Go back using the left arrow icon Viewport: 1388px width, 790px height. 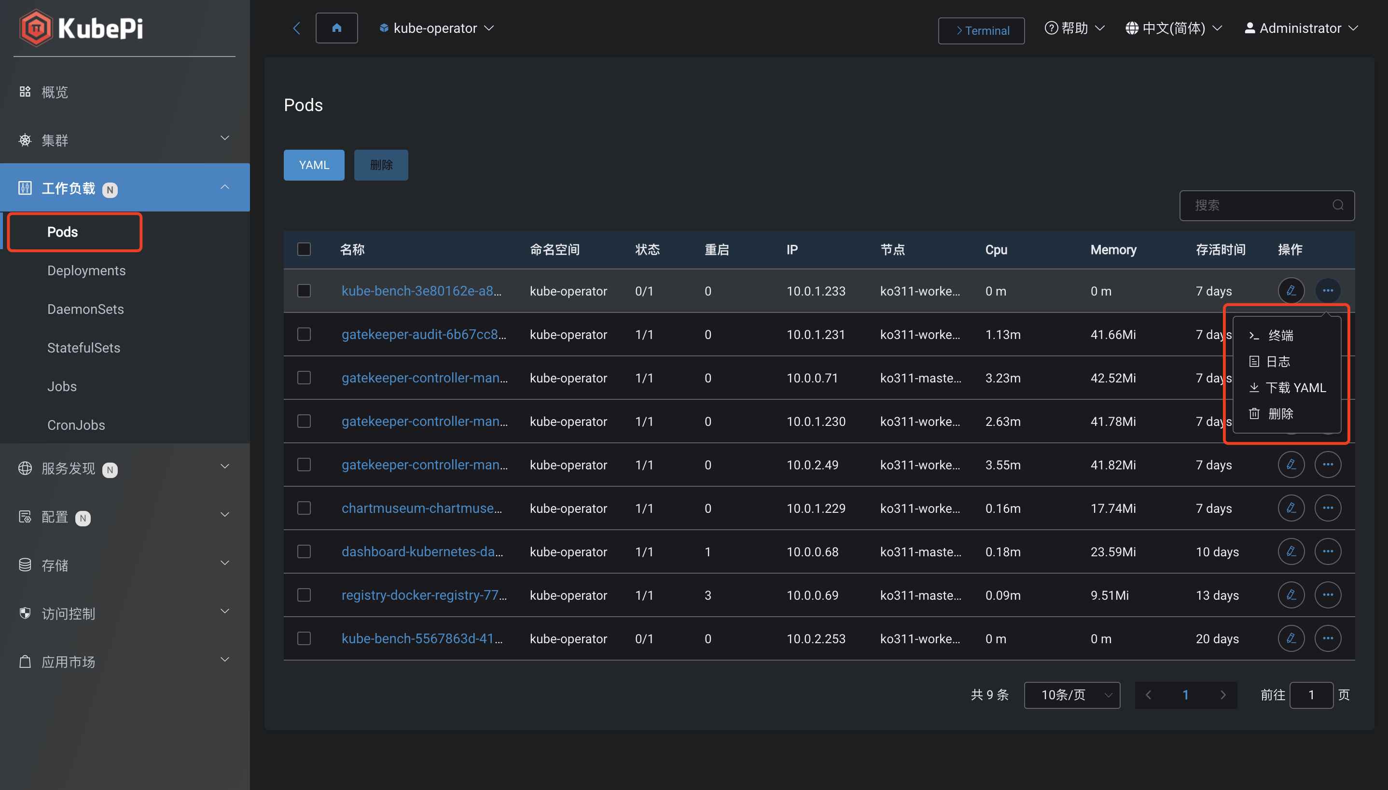coord(297,28)
